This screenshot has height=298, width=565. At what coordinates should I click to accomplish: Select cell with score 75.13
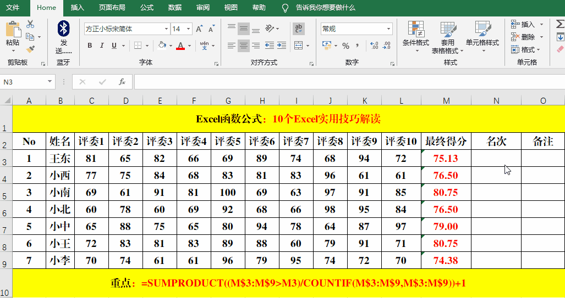[x=446, y=159]
